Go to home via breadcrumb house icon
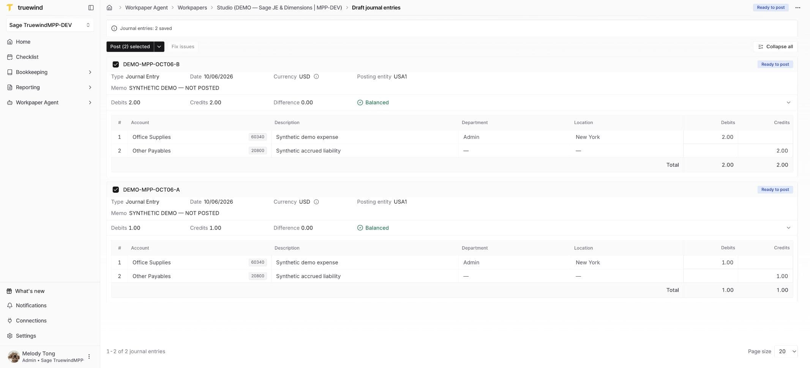The width and height of the screenshot is (810, 368). click(109, 8)
